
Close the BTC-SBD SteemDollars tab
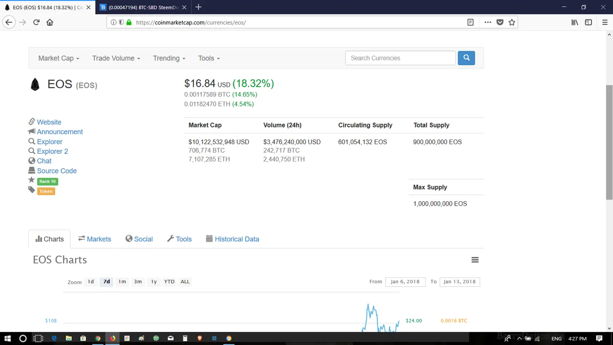pos(184,7)
